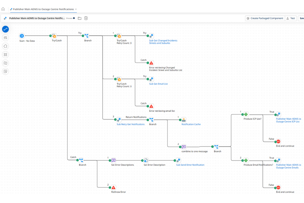This screenshot has height=203, width=304.
Task: Select the Notification Cache shape icon
Action: [x=184, y=120]
